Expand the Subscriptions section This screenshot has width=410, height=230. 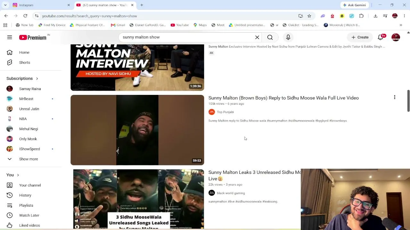coord(22,79)
